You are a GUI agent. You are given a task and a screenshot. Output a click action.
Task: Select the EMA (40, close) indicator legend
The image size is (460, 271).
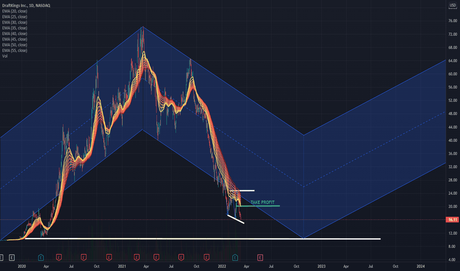click(15, 34)
